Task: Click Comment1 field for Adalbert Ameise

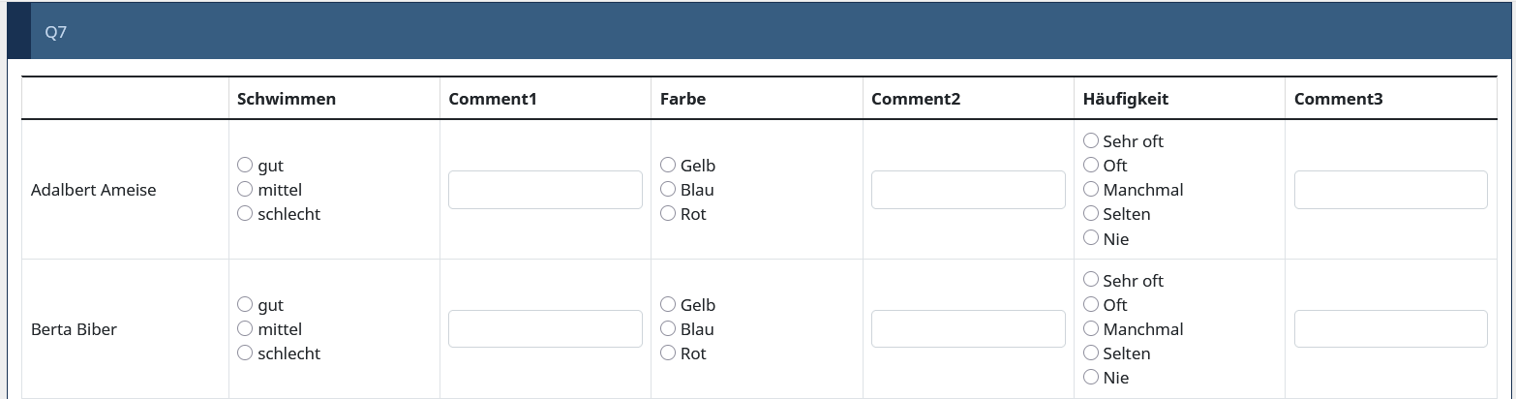Action: [545, 190]
